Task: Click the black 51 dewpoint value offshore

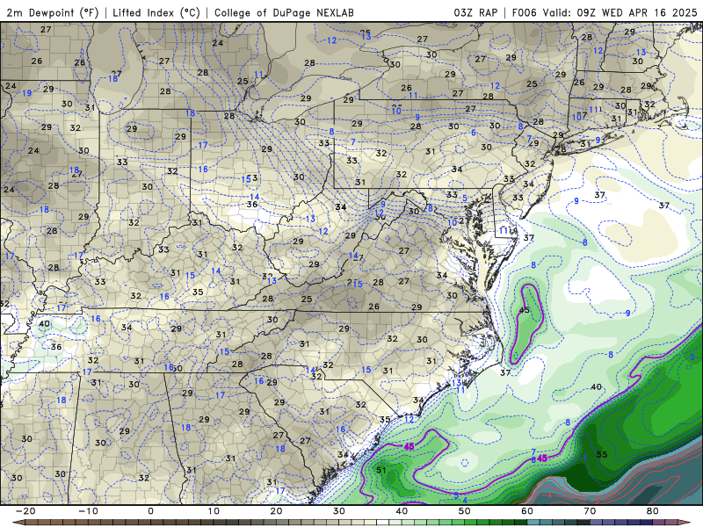Action: 381,470
